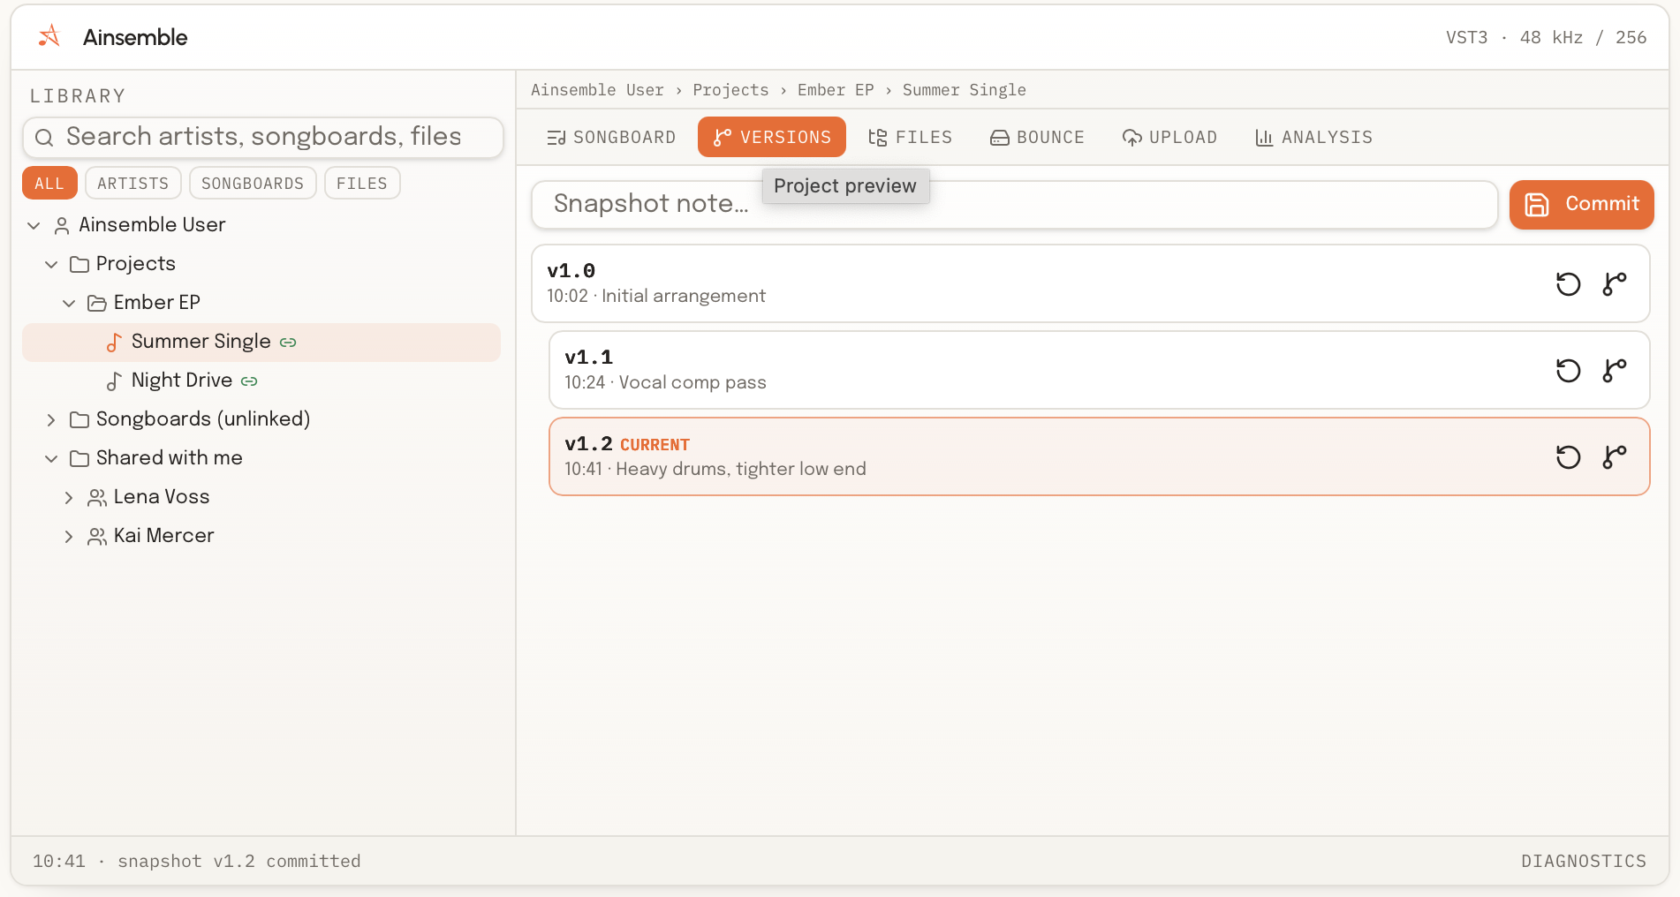Click the Ainsemble star logo icon
Viewport: 1680px width, 897px height.
click(x=49, y=36)
